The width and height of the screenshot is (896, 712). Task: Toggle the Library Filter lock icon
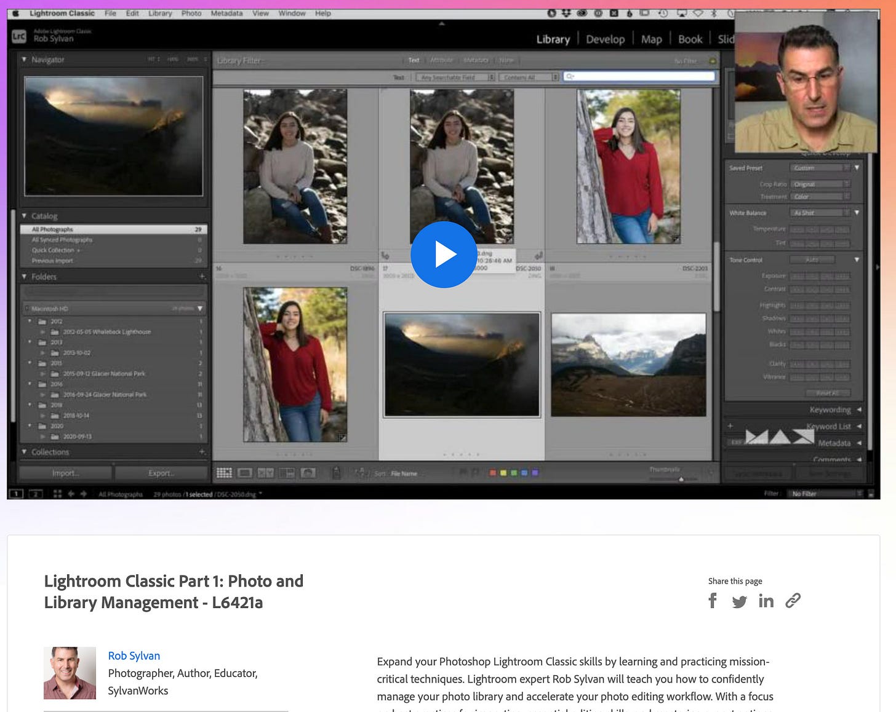(x=713, y=61)
